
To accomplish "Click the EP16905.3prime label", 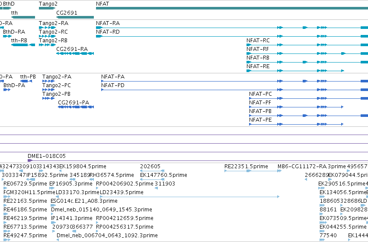I will [x=71, y=184].
